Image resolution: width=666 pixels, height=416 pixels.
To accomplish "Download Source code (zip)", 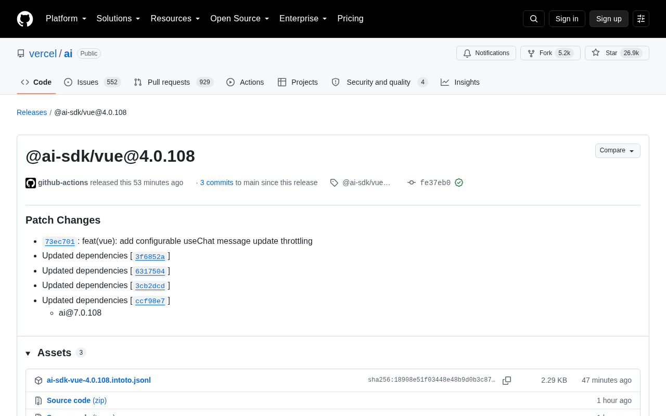I will [76, 400].
